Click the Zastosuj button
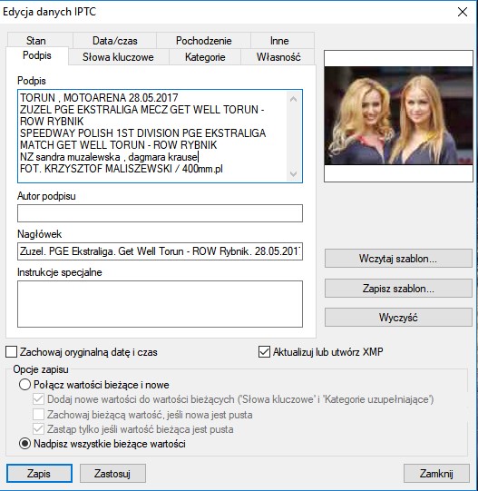478x491 pixels. 112,473
